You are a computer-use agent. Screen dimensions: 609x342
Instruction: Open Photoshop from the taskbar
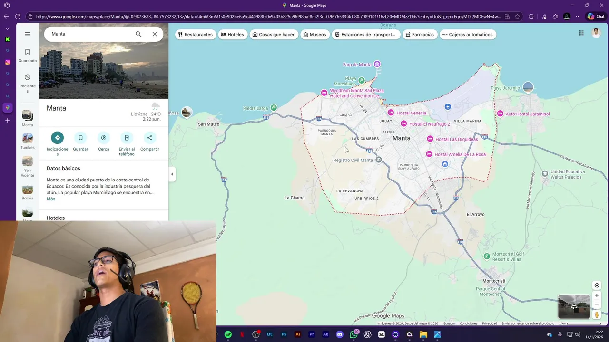click(284, 334)
